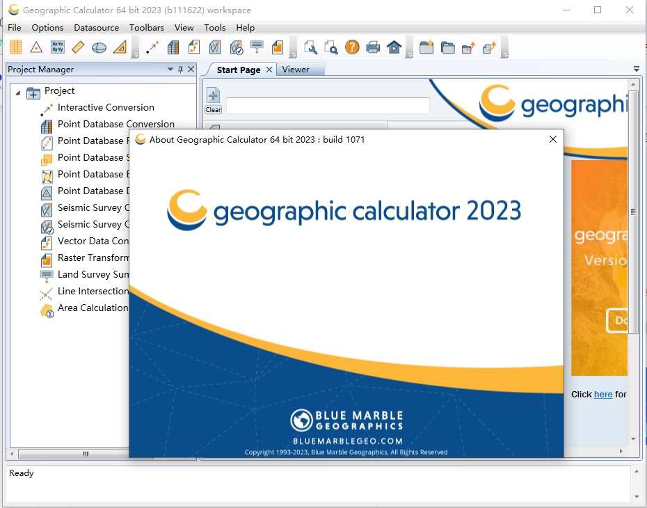Select the Land Survey tree item
The width and height of the screenshot is (647, 508).
pos(93,274)
